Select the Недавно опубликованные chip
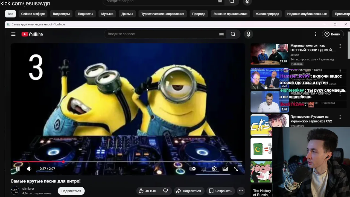The width and height of the screenshot is (350, 197). [307, 14]
